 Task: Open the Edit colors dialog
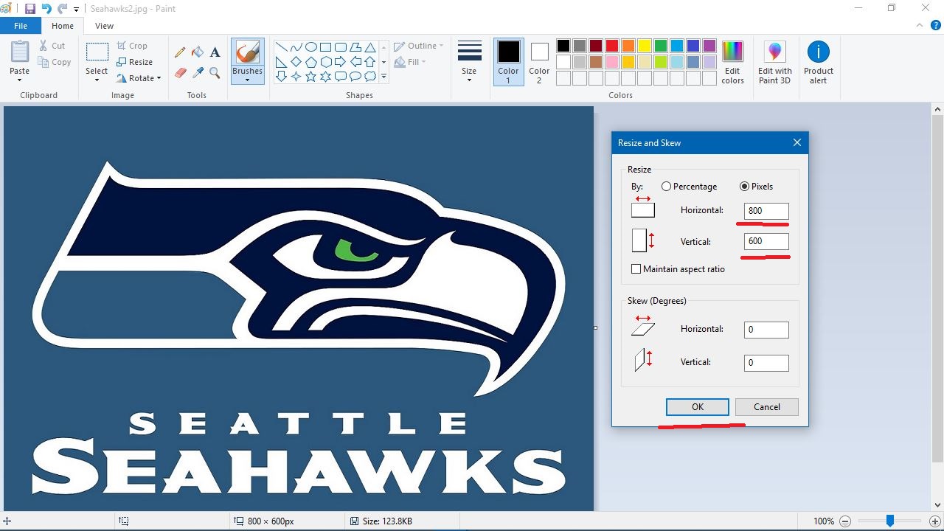pos(732,62)
